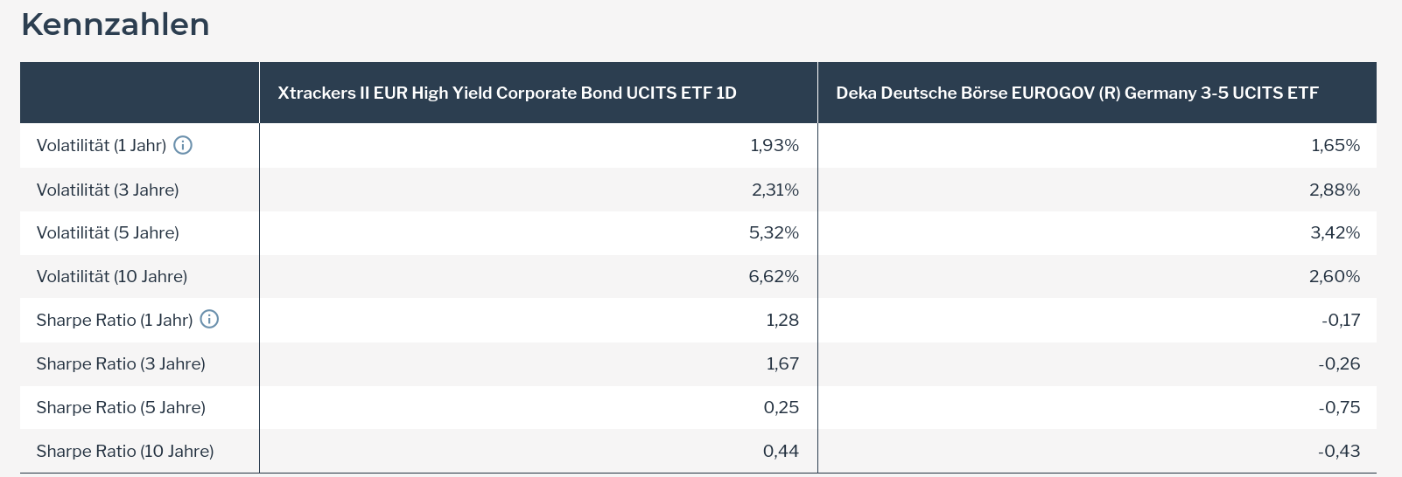Click Deka 5-year Sharpe Ratio value -0,75

[x=1339, y=408]
